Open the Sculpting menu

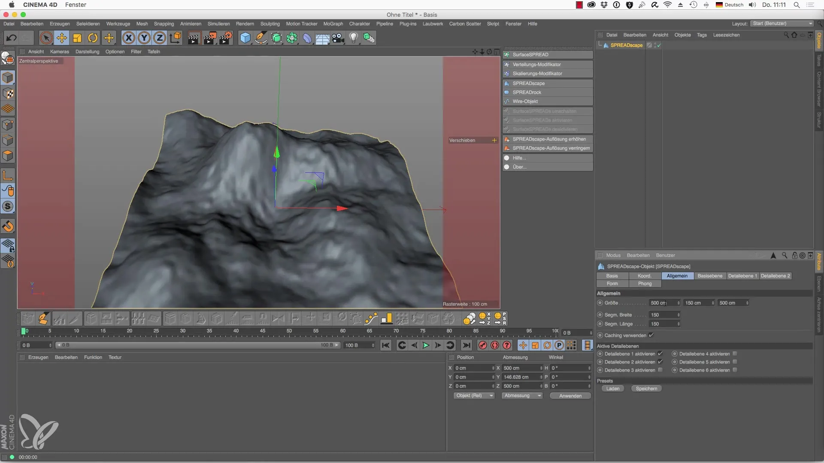(270, 24)
